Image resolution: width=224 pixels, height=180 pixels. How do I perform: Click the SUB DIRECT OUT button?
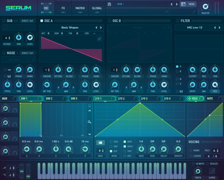[28, 21]
